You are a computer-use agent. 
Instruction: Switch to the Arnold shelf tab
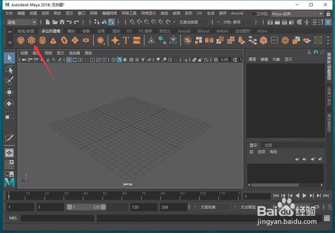tap(184, 31)
